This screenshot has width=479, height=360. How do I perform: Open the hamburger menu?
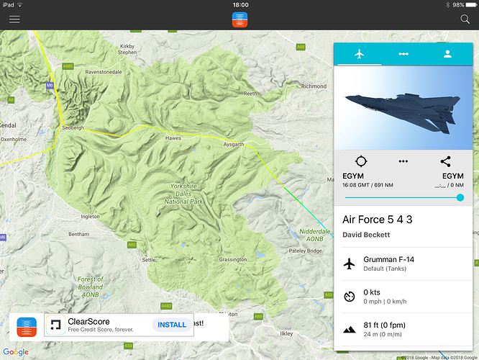click(x=14, y=19)
